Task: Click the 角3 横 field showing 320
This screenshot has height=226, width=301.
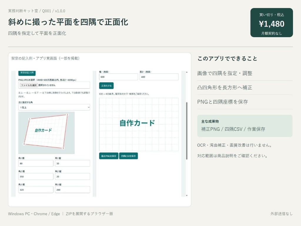Action: click(36, 190)
